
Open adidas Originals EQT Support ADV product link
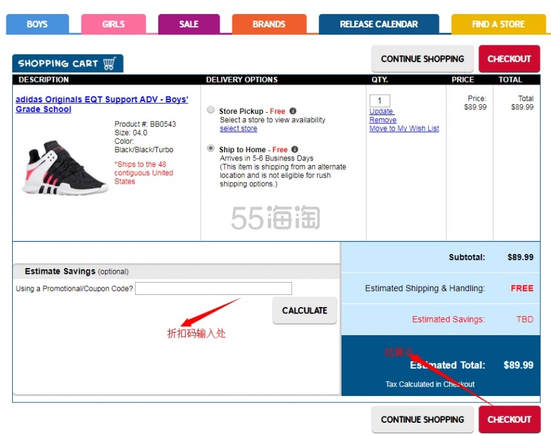[102, 104]
